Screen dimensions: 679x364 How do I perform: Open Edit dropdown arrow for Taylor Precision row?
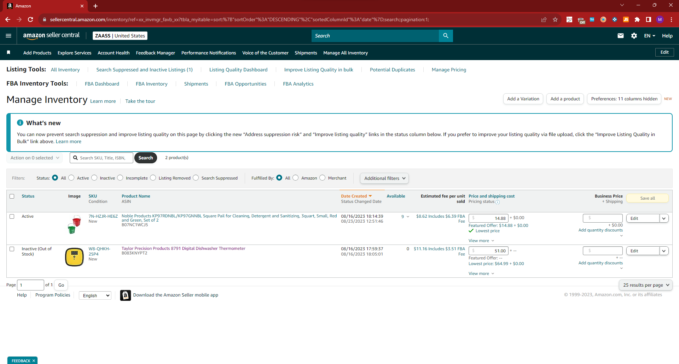coord(664,251)
